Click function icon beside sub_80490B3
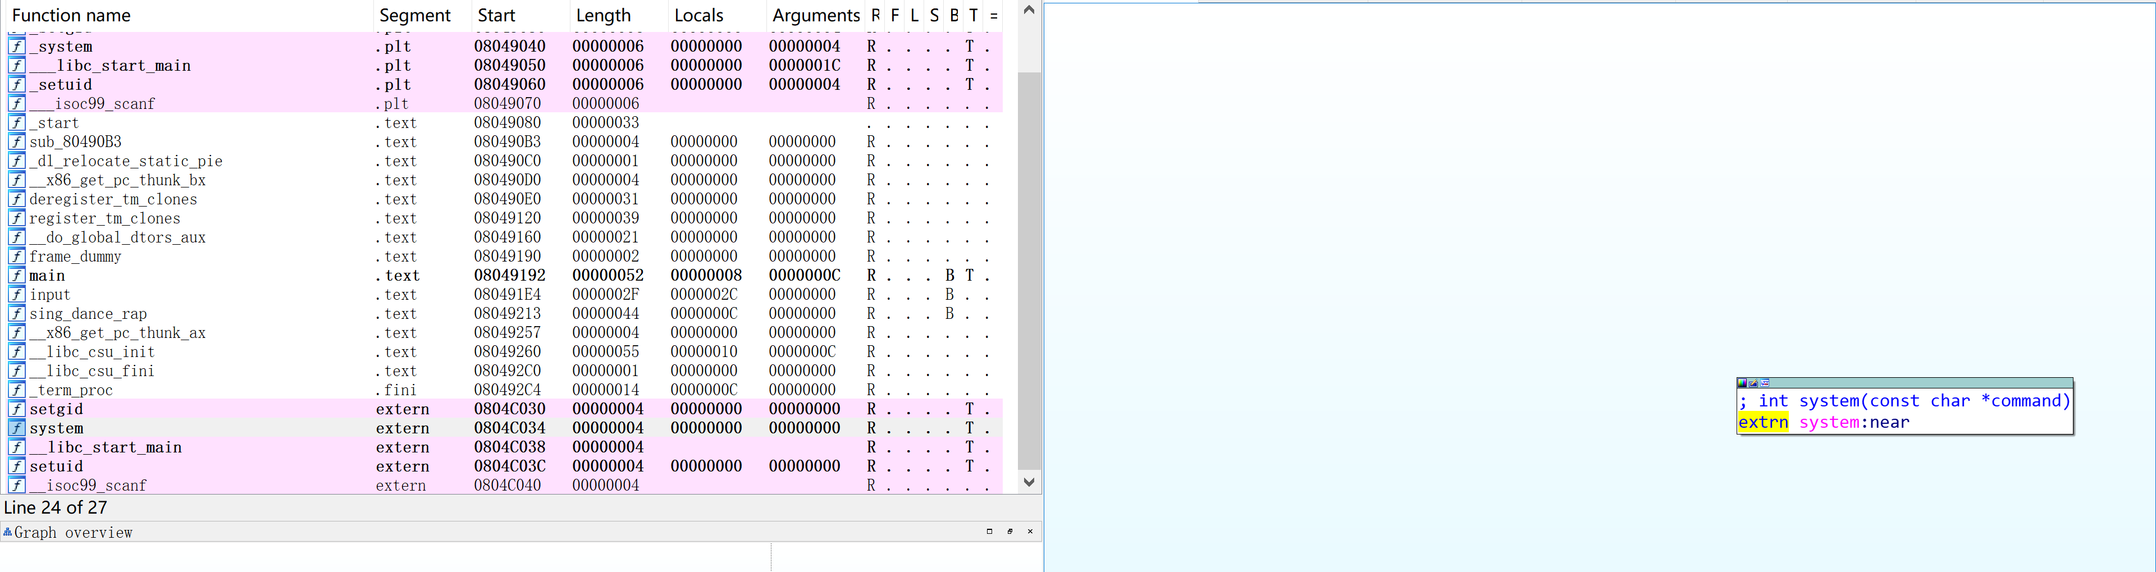Viewport: 2156px width, 572px height. pyautogui.click(x=17, y=142)
